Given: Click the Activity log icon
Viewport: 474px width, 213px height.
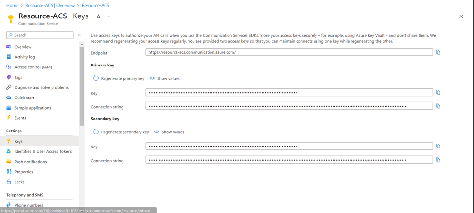Looking at the screenshot, I should 9,57.
